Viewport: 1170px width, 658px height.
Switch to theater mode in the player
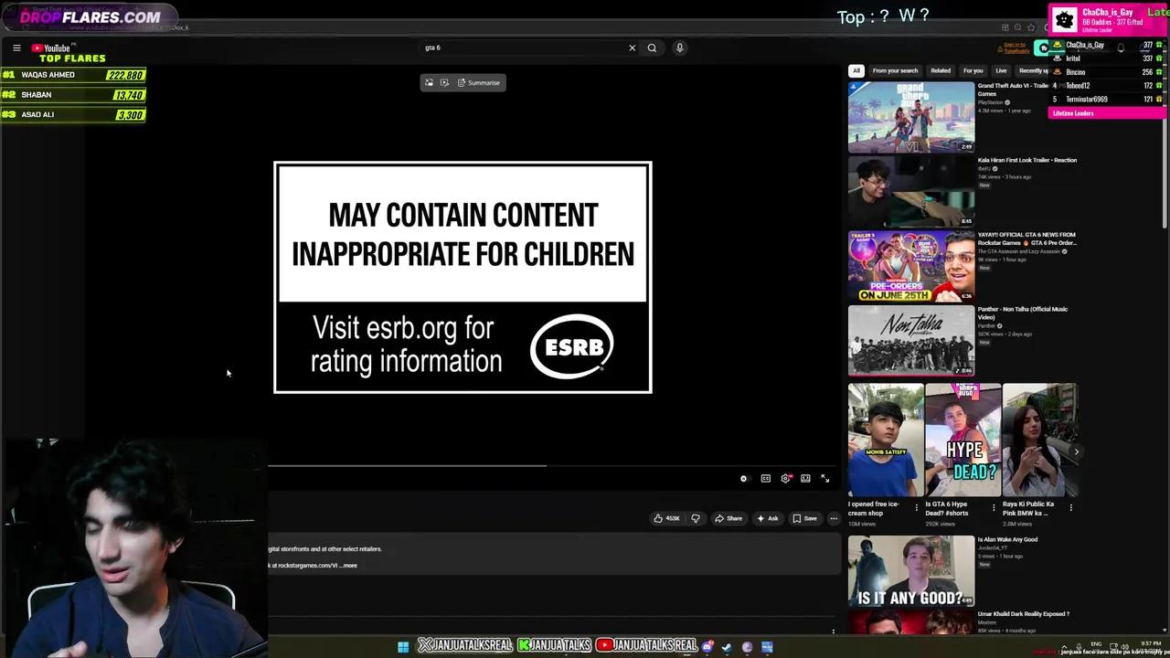tap(805, 478)
